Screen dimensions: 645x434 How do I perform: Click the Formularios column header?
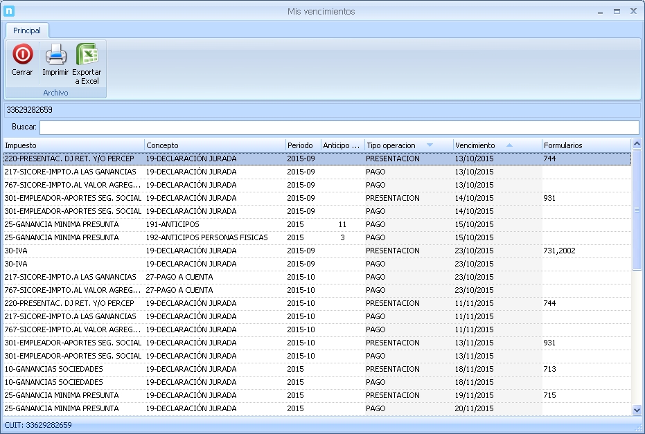point(582,145)
